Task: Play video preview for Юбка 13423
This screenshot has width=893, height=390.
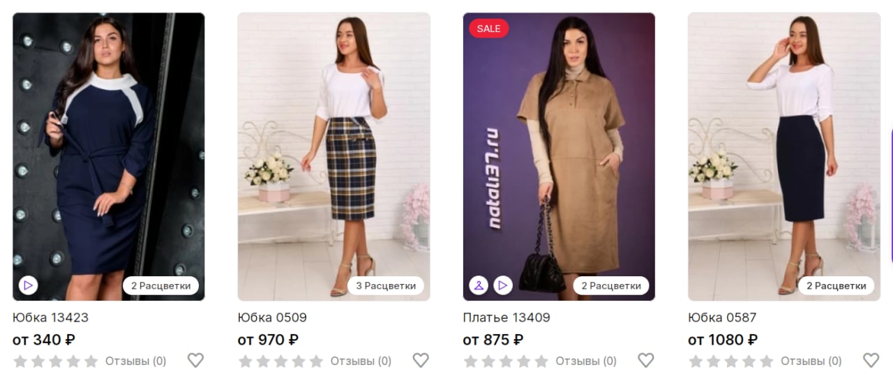Action: tap(28, 285)
